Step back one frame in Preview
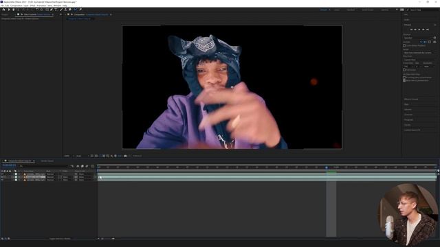The height and width of the screenshot is (247, 440). [415, 30]
